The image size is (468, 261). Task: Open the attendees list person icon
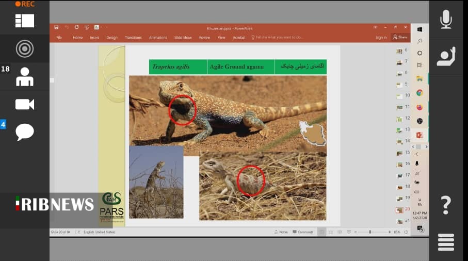pos(24,77)
